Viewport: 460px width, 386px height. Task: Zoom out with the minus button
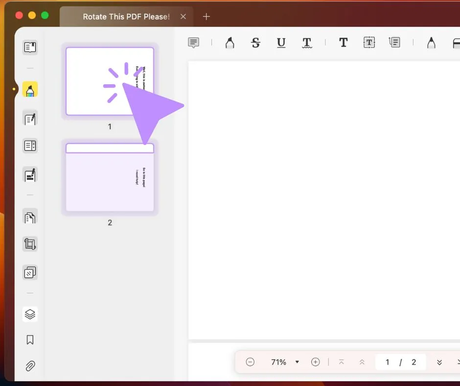click(x=250, y=362)
